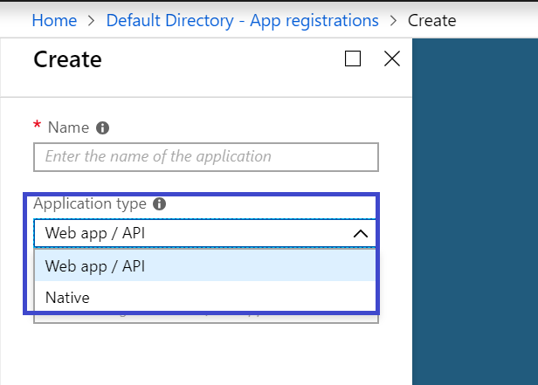Maximize the Create blade
The image size is (538, 385).
coord(353,58)
